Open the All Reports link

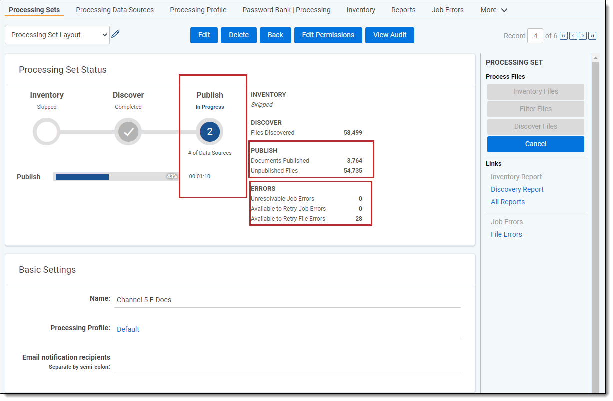(508, 202)
